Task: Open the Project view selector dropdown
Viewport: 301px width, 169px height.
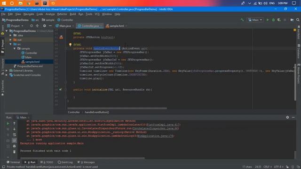Action: 16,26
